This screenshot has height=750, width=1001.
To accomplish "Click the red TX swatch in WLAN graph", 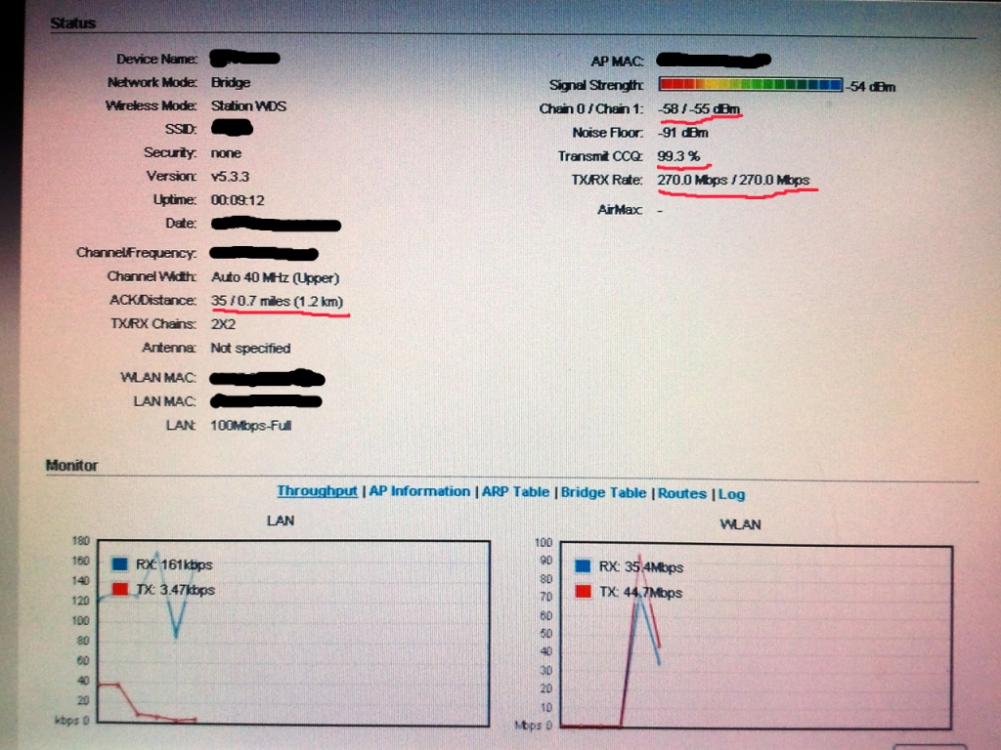I will 583,591.
